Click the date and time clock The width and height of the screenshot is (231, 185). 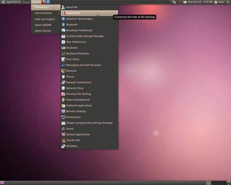coord(200,2)
